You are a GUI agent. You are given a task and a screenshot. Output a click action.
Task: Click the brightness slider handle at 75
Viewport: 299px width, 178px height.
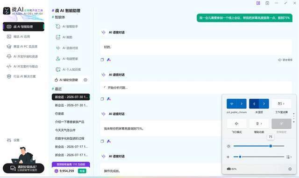pyautogui.click(x=271, y=146)
